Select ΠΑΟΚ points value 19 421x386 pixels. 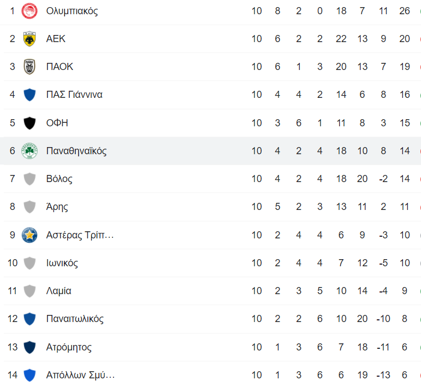405,67
